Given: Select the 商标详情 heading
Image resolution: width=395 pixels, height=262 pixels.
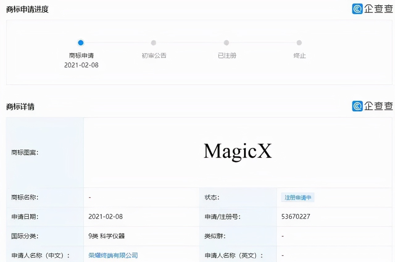Looking at the screenshot, I should pyautogui.click(x=20, y=107).
